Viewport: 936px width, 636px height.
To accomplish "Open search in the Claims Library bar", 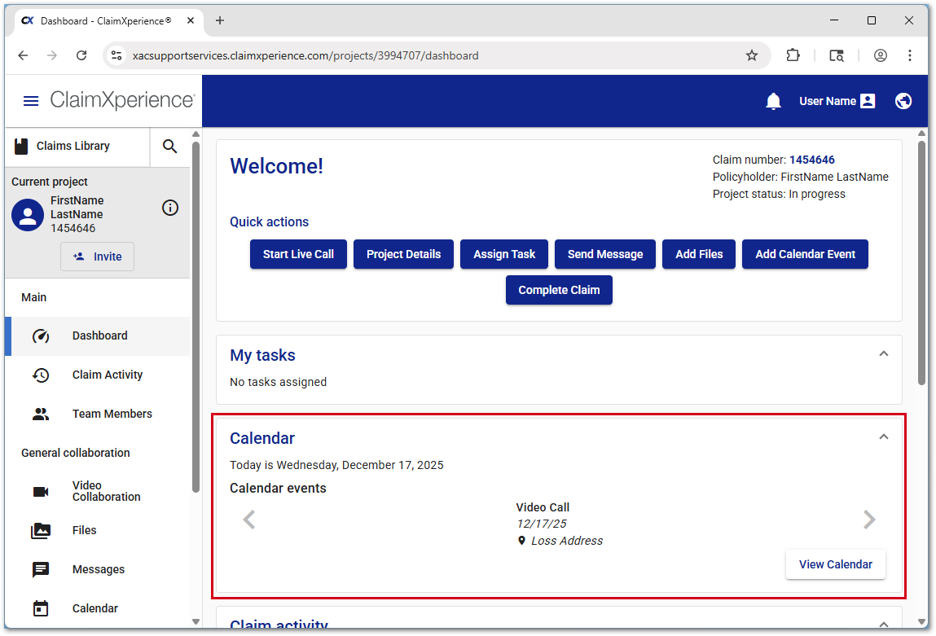I will point(169,147).
